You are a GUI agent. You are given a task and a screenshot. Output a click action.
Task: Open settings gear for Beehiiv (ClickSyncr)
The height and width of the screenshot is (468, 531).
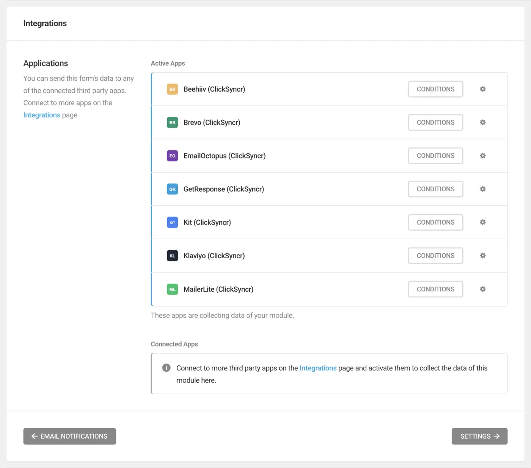[482, 89]
